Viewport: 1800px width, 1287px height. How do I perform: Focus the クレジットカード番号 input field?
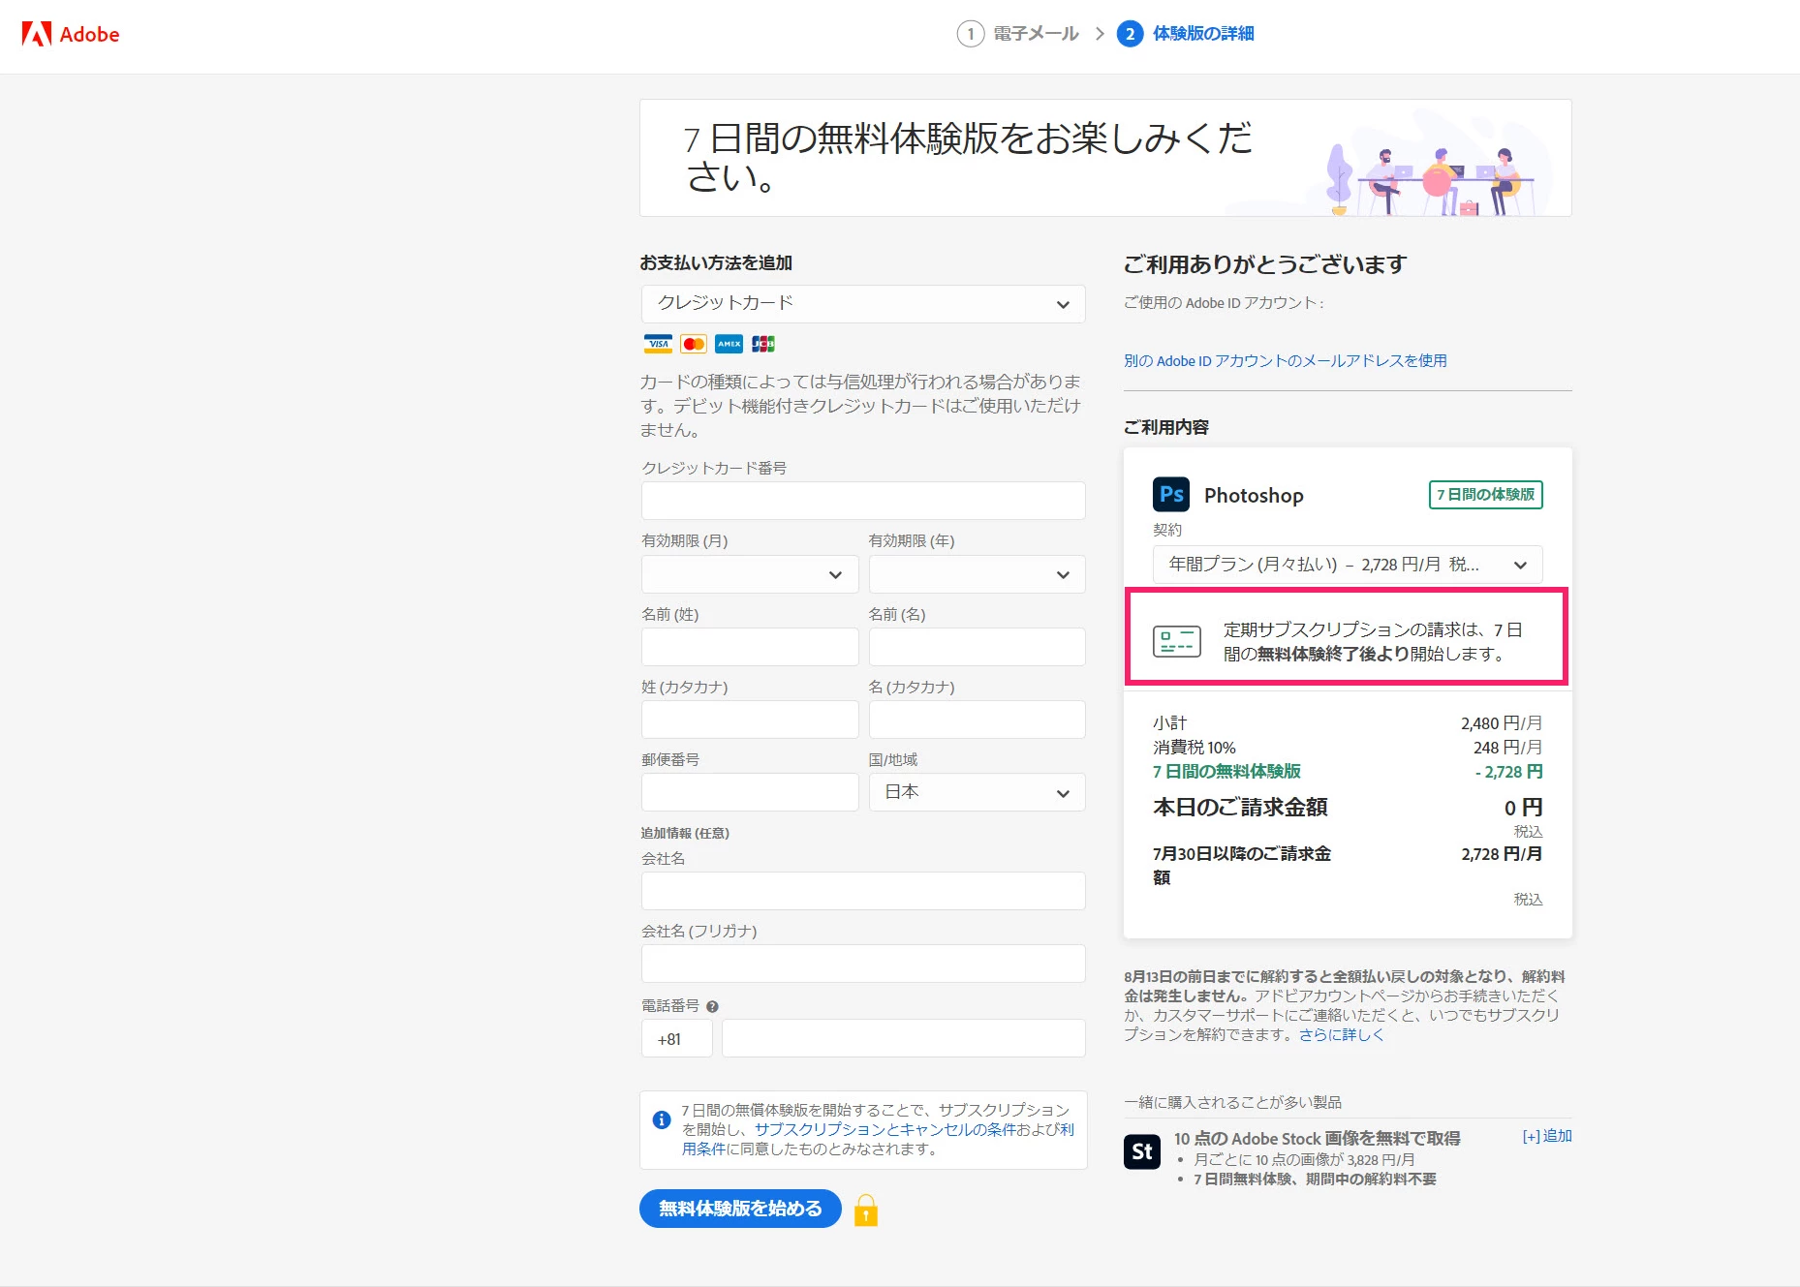[863, 501]
